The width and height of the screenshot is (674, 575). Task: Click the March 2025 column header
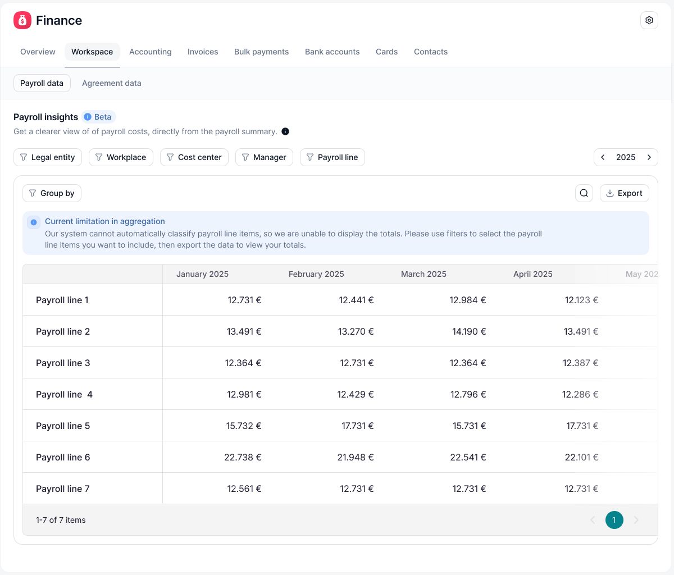423,274
